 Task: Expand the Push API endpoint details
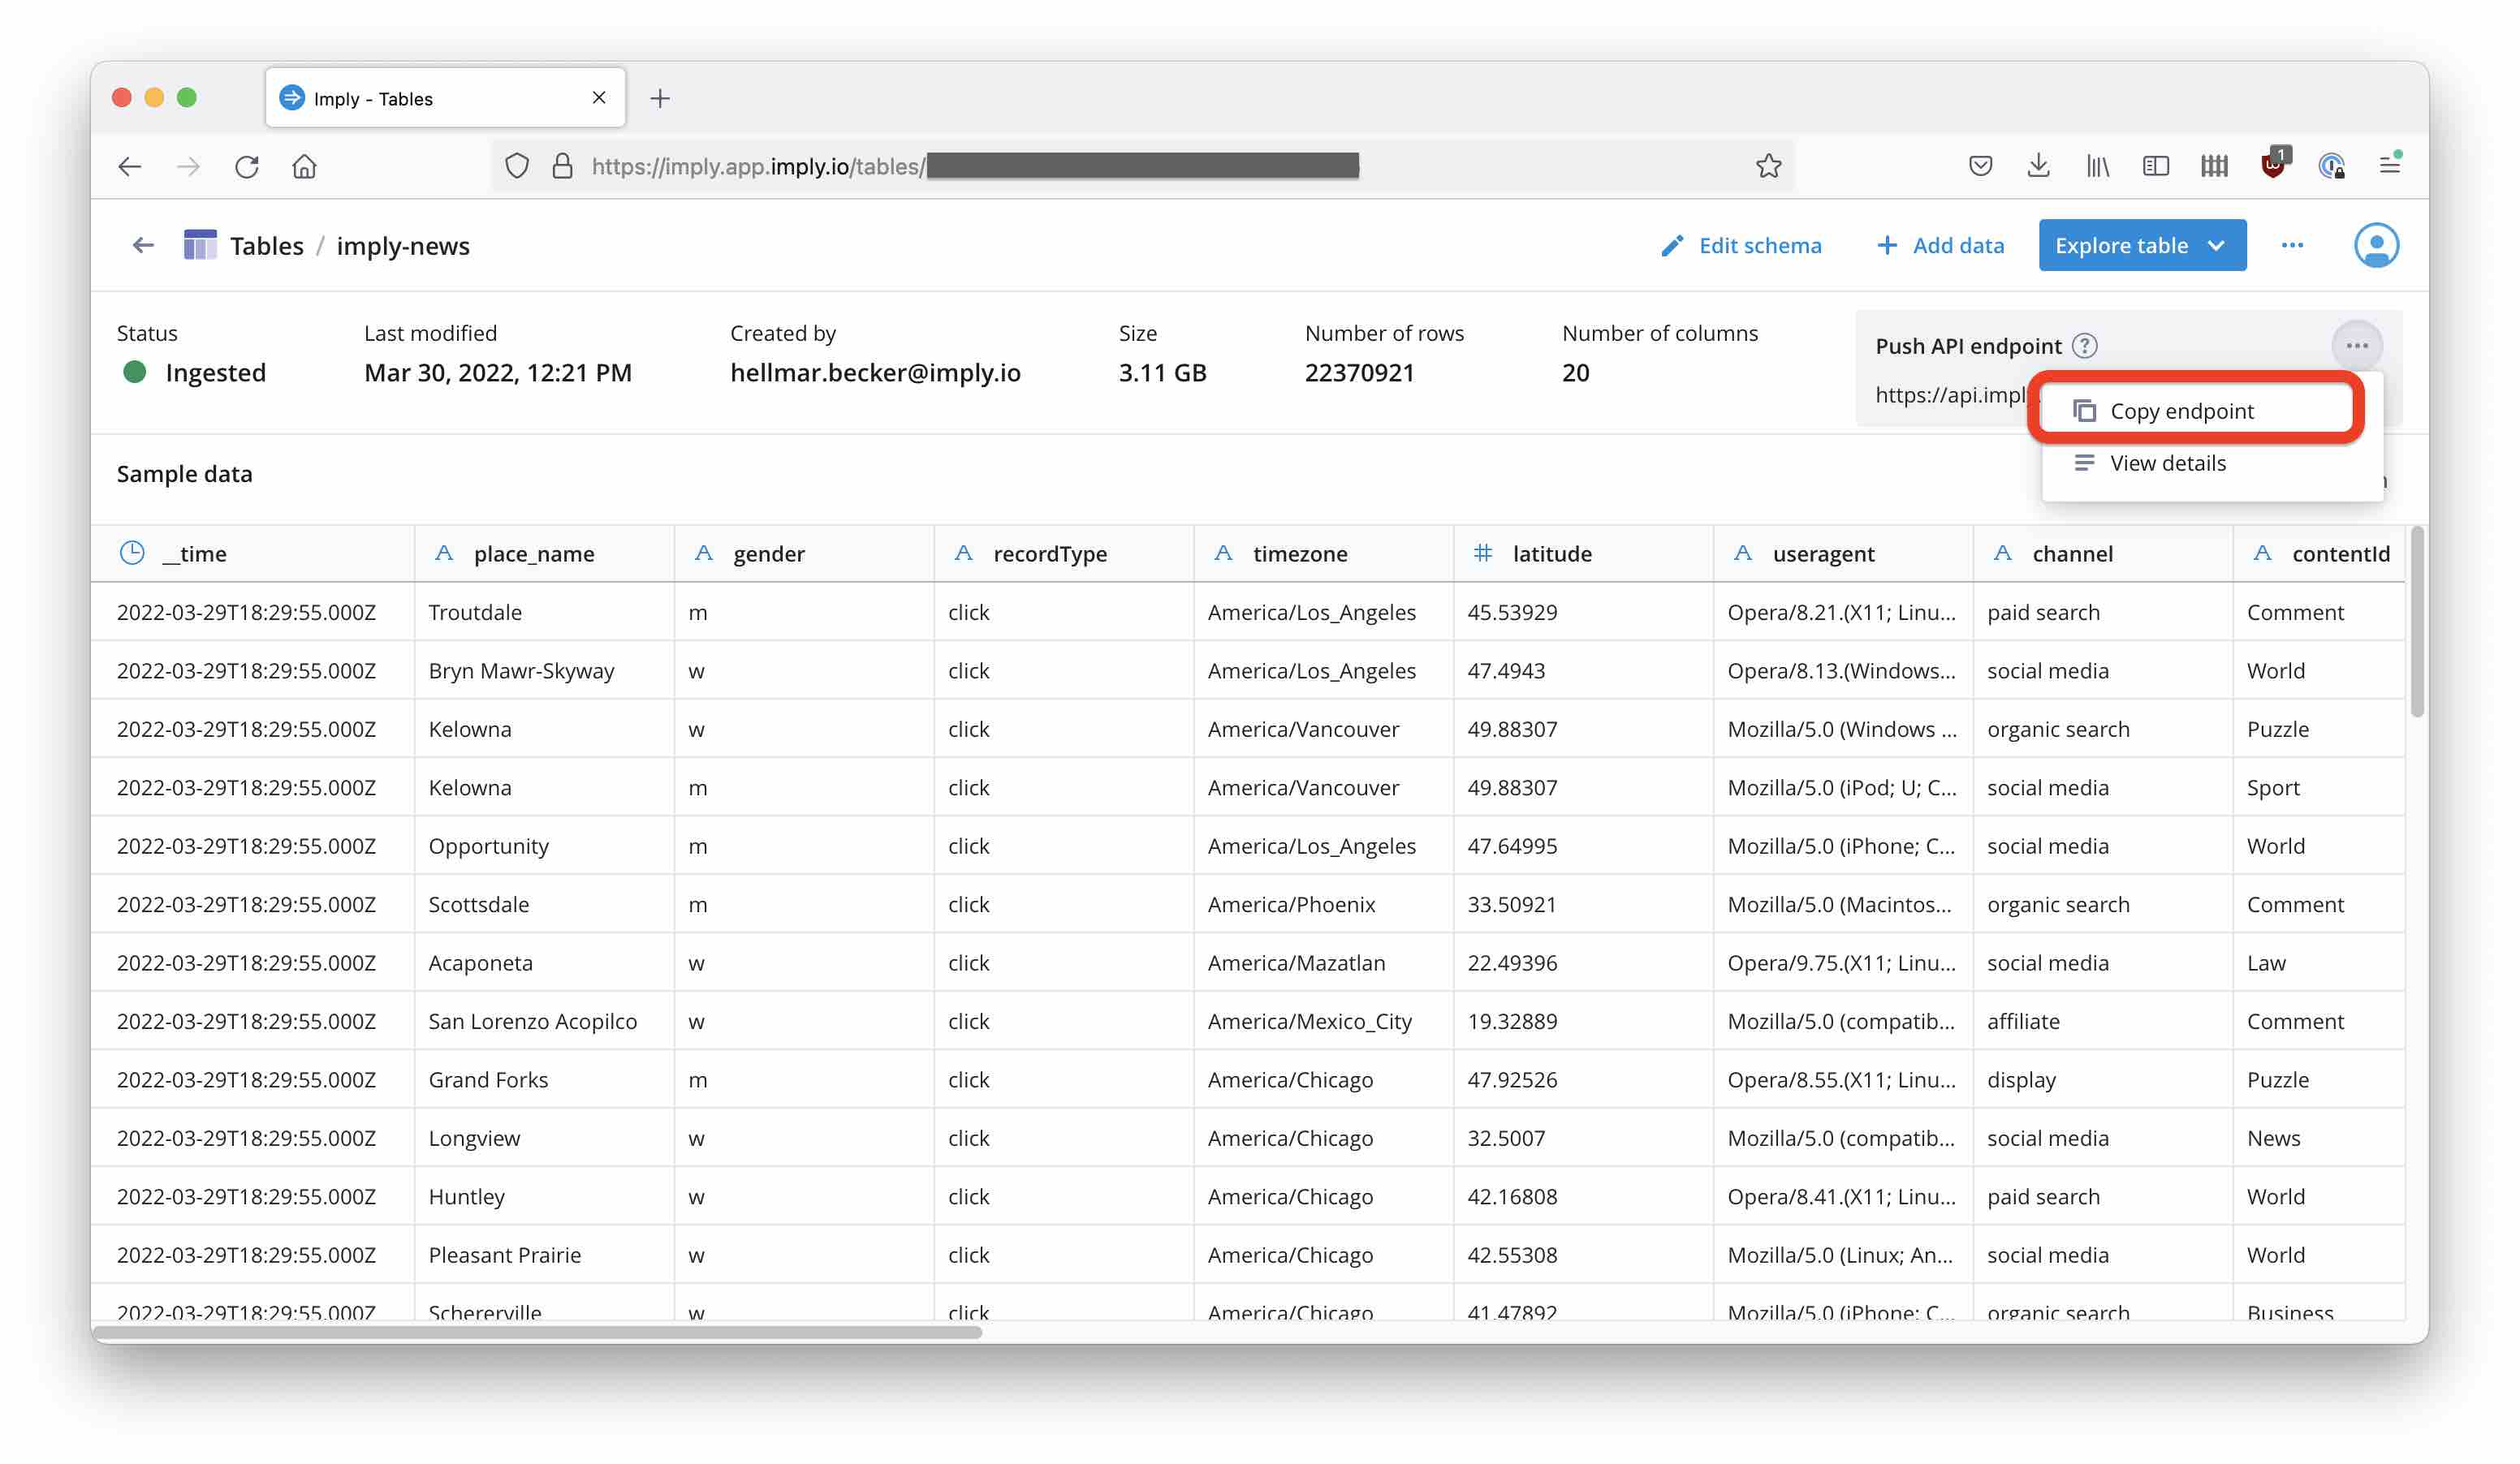pyautogui.click(x=2168, y=462)
